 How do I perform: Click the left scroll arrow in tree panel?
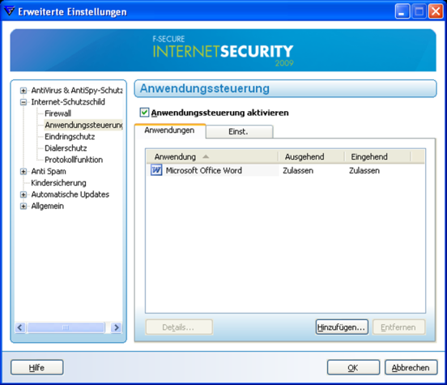click(x=19, y=327)
